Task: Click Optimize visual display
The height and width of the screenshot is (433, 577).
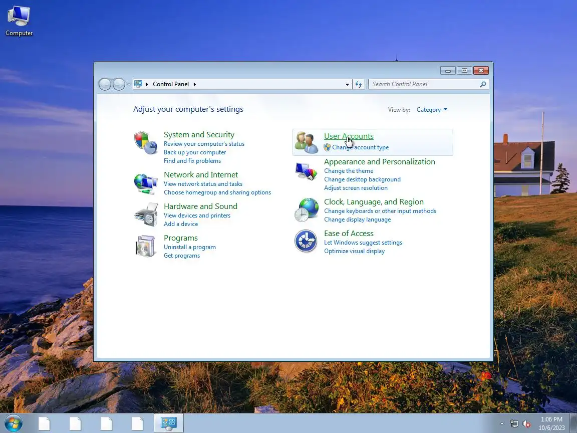Action: pos(355,251)
